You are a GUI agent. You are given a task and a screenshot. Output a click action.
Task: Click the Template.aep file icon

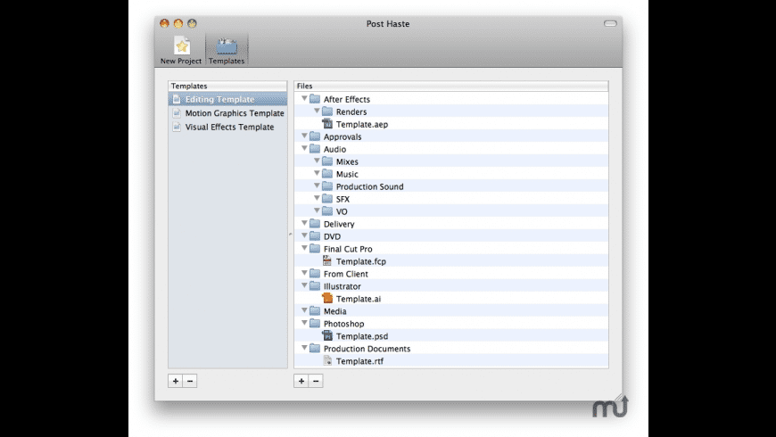click(327, 124)
